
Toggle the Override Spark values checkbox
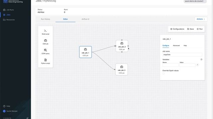click(163, 73)
